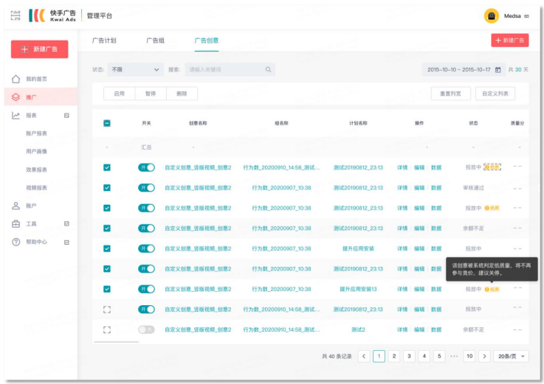The image size is (544, 384).
Task: Uncheck the checkbox in the 提升应用安装13 row
Action: (x=107, y=289)
